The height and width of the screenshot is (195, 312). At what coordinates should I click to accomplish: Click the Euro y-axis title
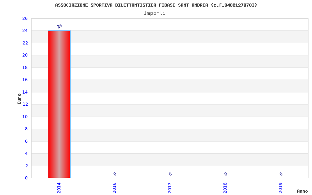pyautogui.click(x=19, y=99)
